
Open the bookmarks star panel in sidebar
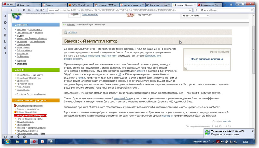point(5,16)
